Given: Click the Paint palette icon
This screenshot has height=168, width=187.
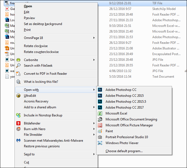Looking at the screenshot, I should click(100, 131).
